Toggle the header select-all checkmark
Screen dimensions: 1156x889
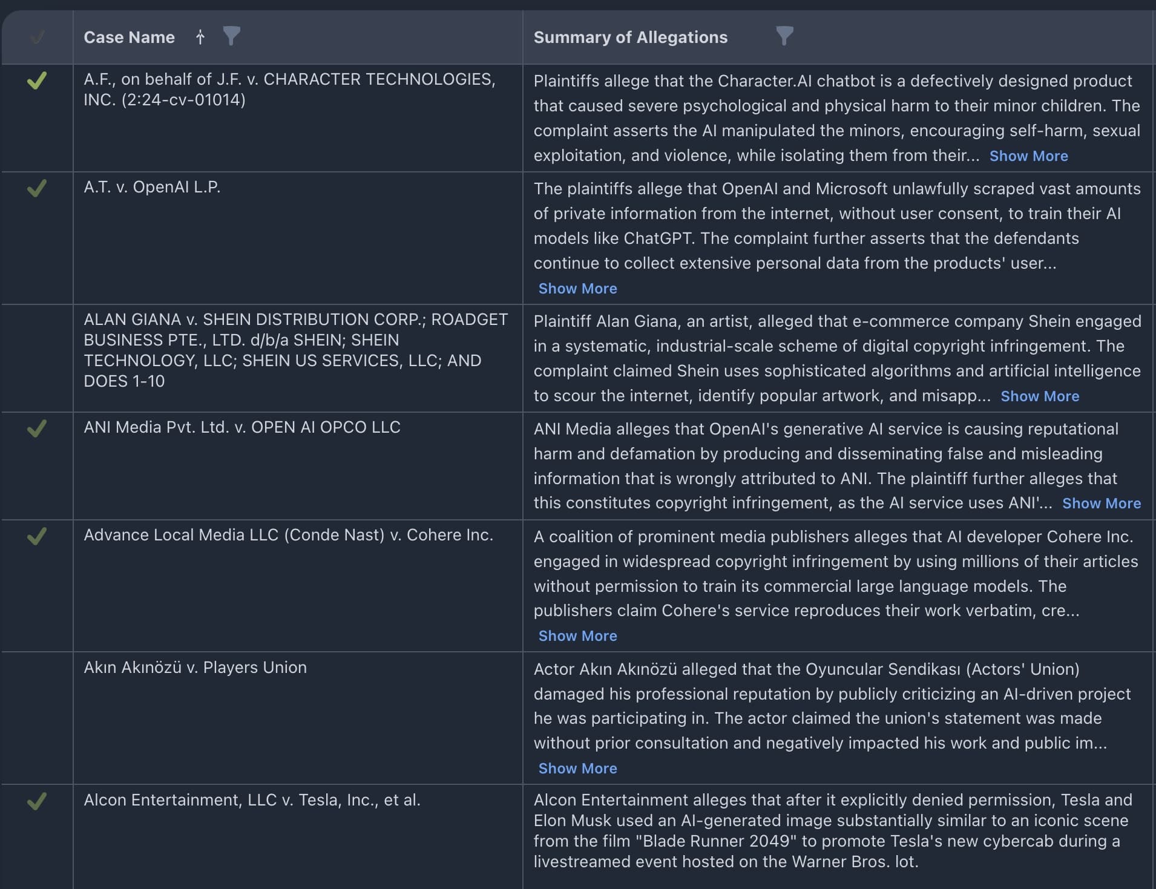37,38
